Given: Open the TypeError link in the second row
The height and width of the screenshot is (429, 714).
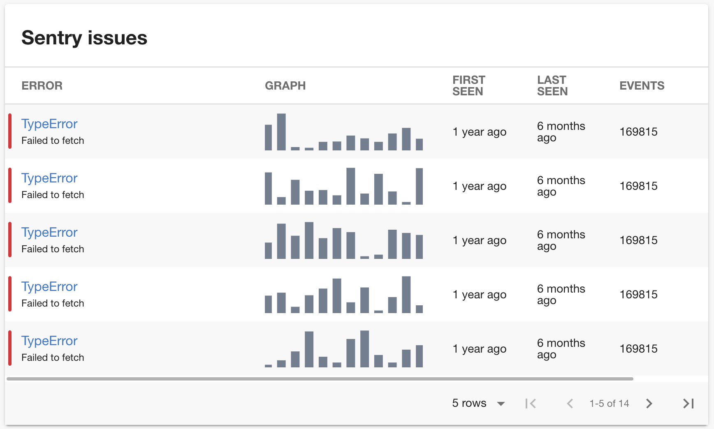Looking at the screenshot, I should (x=49, y=178).
